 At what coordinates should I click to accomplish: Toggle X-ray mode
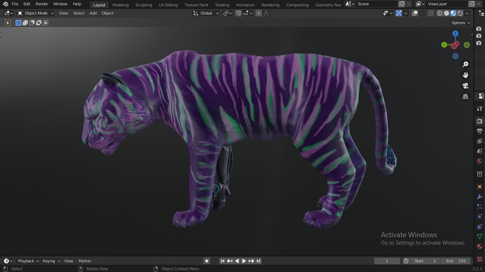431,13
